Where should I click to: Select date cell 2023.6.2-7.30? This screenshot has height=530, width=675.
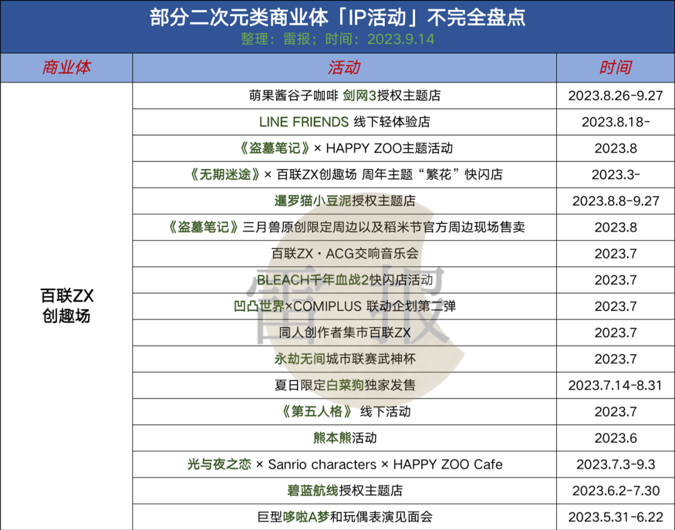point(615,491)
